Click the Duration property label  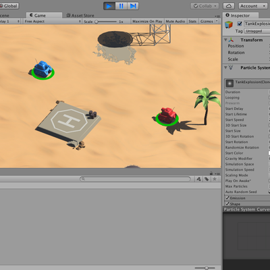[233, 92]
